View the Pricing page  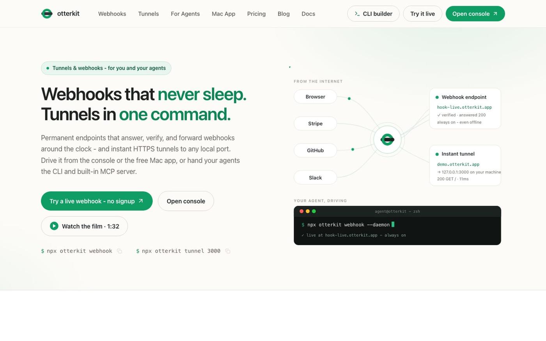click(256, 14)
